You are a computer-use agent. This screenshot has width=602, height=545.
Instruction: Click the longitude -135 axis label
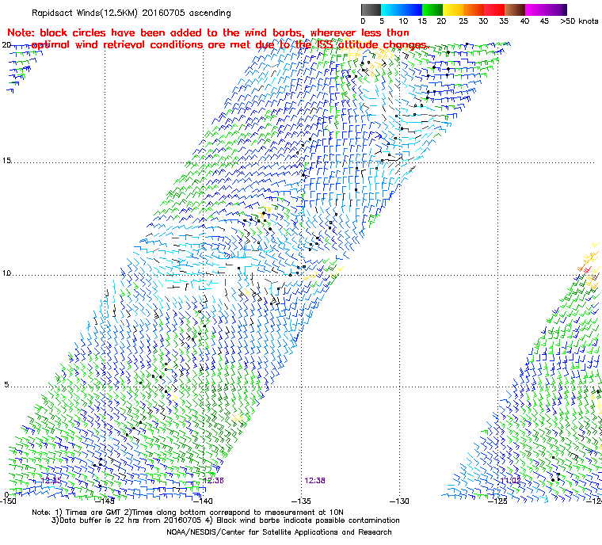tap(301, 501)
